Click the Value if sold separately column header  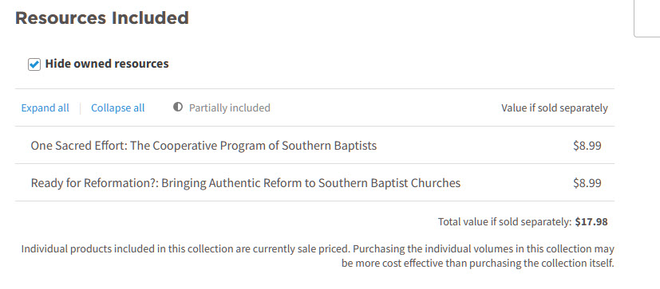pyautogui.click(x=555, y=108)
